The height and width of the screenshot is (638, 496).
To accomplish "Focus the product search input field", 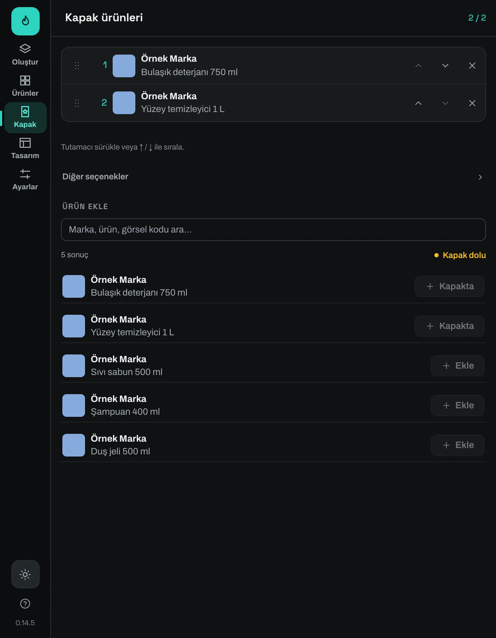I will click(x=273, y=230).
